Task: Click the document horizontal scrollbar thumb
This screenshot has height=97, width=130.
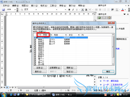Action: point(44,87)
